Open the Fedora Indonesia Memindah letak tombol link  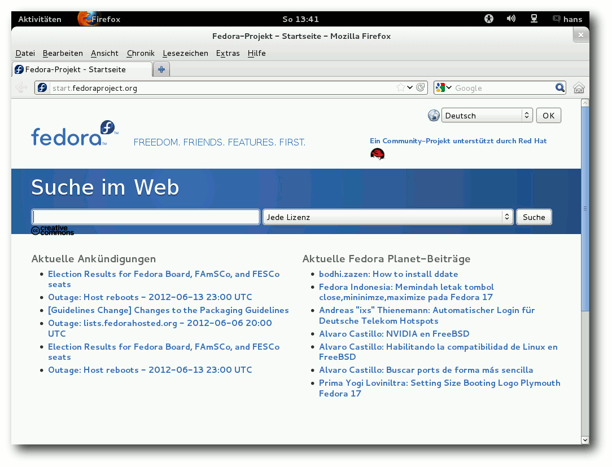(406, 292)
